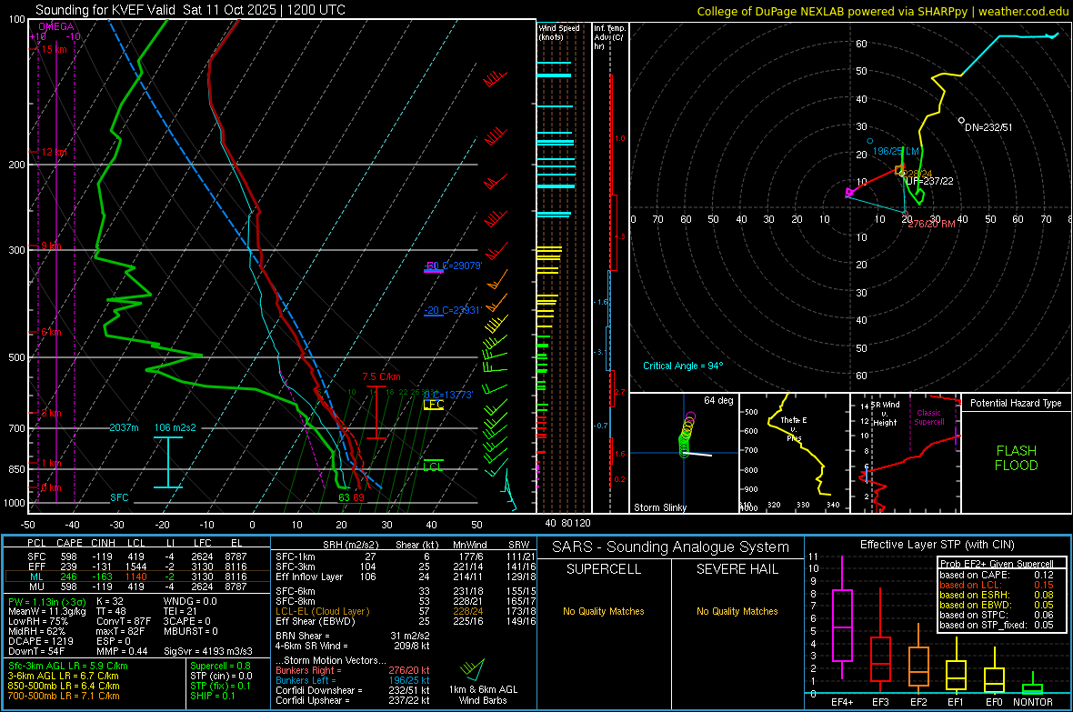The image size is (1073, 712).
Task: Select the 'Eff Inflow Layer' row
Action: pos(406,577)
